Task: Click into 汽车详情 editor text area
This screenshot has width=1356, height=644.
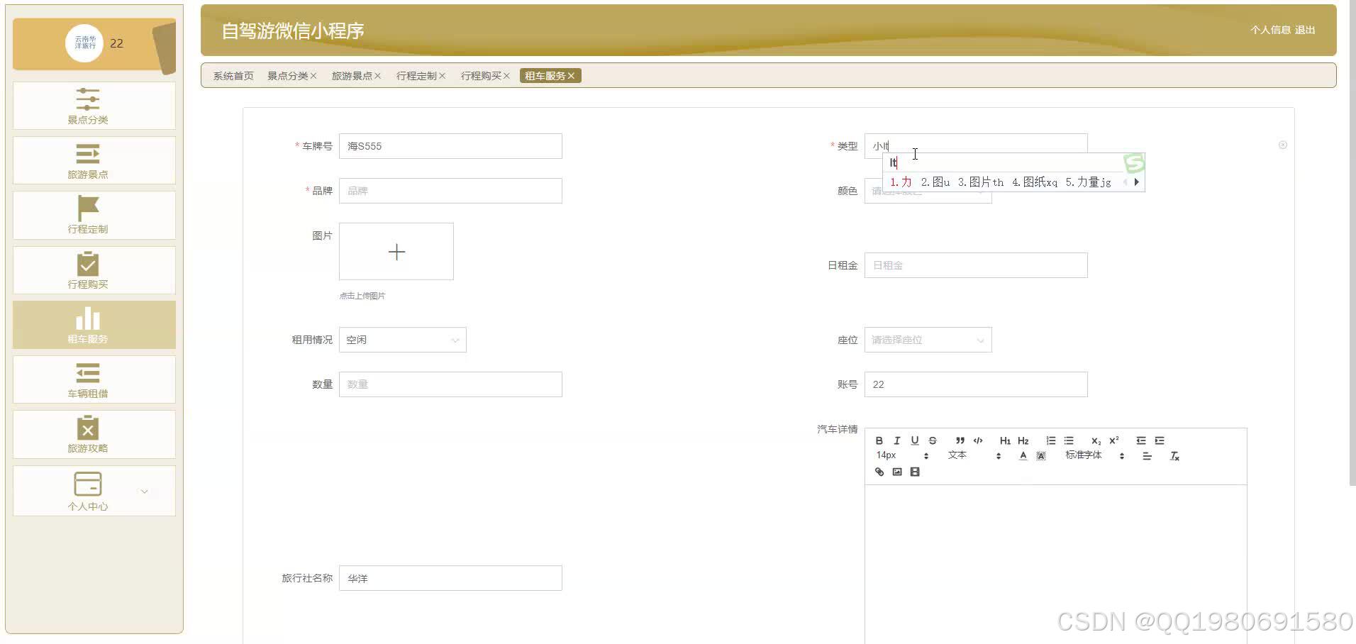Action: pyautogui.click(x=1055, y=564)
